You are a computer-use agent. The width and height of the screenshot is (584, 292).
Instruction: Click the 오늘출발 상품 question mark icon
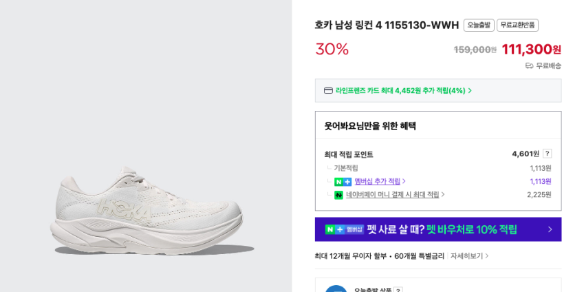(398, 290)
